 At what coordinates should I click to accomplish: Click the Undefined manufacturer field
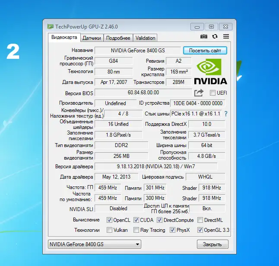pos(115,103)
